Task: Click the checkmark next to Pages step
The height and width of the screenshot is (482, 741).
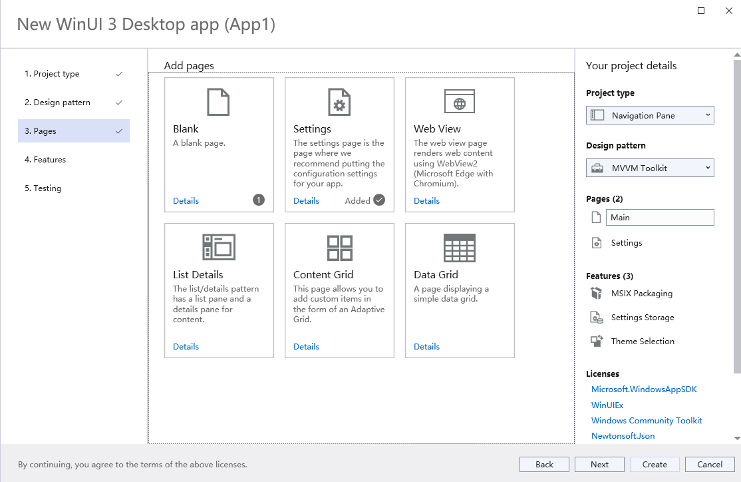Action: pos(119,131)
